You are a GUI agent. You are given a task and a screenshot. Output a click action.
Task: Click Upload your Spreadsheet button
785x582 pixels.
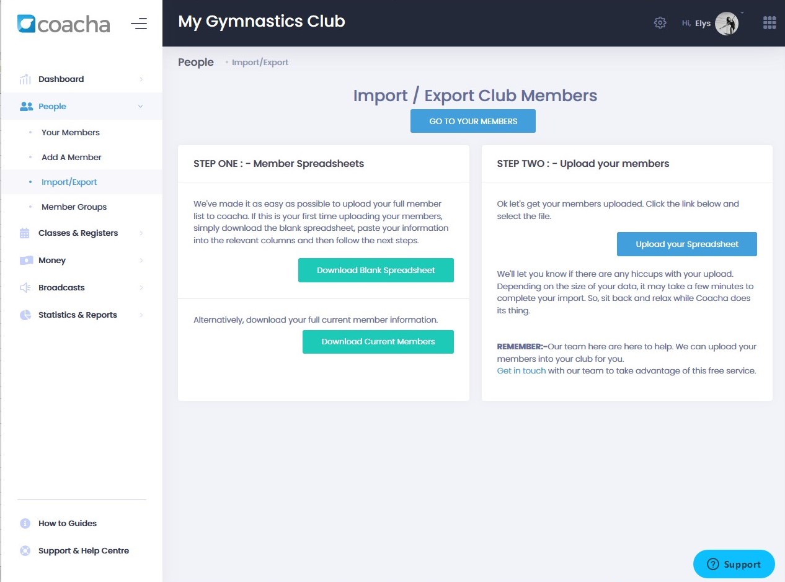click(x=686, y=244)
